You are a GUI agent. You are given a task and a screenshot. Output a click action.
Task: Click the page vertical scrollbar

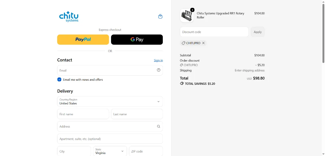click(x=323, y=34)
